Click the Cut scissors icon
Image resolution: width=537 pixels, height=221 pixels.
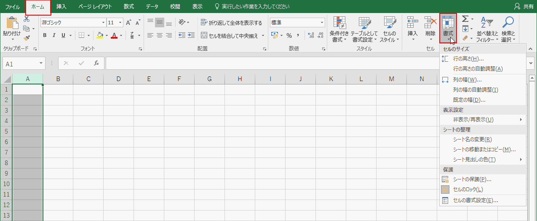(x=27, y=19)
